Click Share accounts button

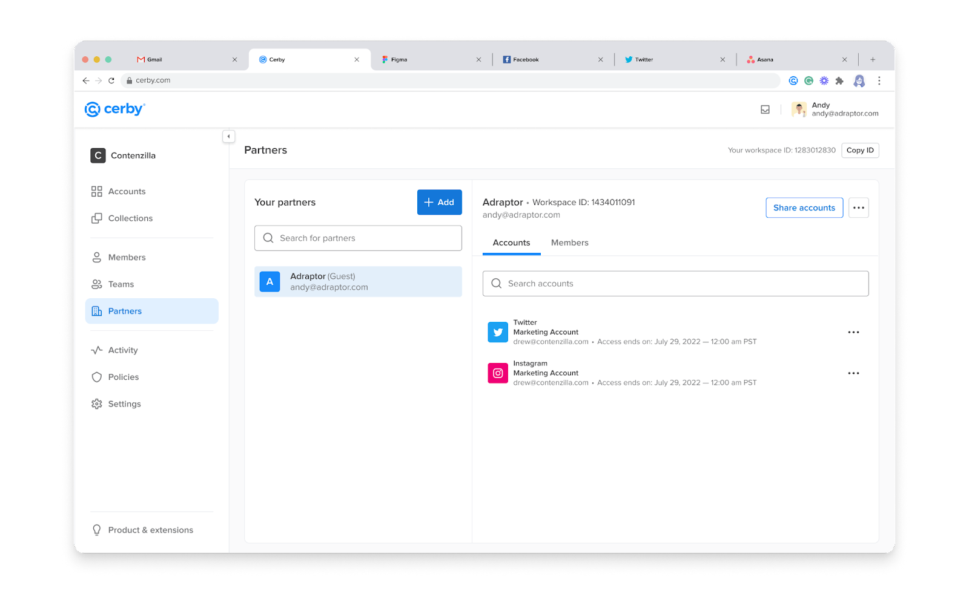click(x=804, y=207)
